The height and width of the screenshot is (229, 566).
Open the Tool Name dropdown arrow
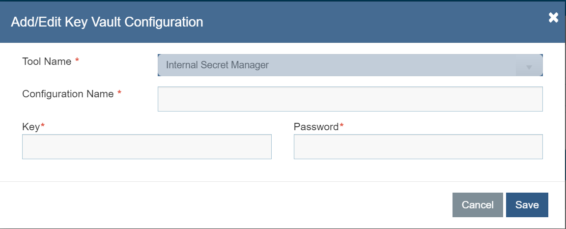[529, 67]
